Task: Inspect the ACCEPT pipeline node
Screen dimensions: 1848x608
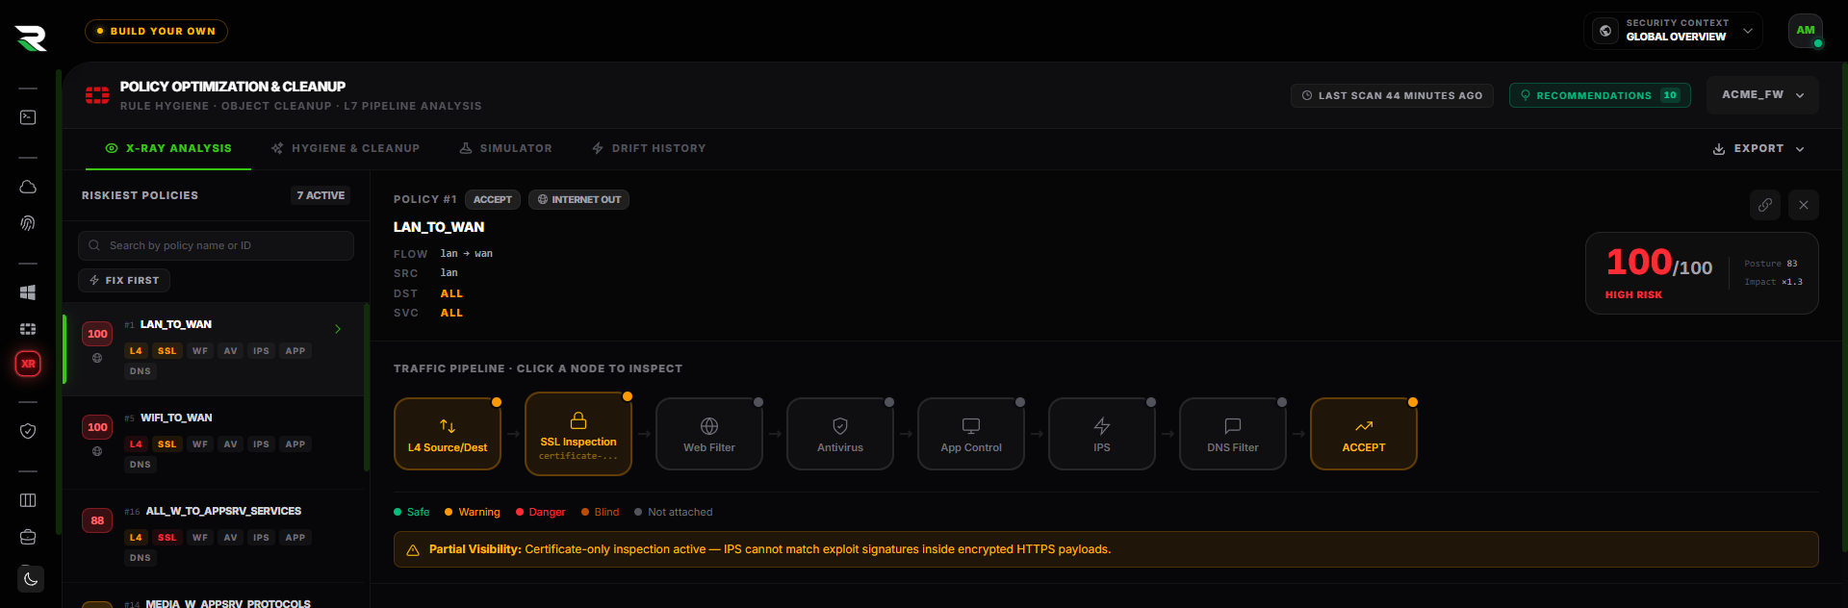Action: pyautogui.click(x=1364, y=434)
